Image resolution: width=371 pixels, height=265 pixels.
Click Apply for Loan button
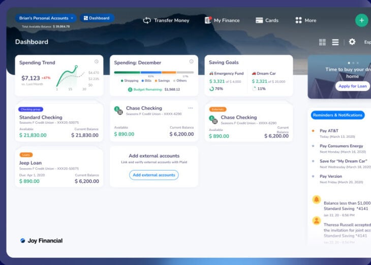[353, 86]
